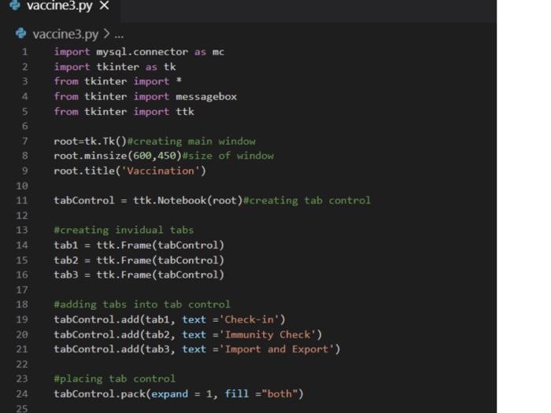
Task: Open the vaccine3.py breadcrumb item
Action: (x=65, y=34)
